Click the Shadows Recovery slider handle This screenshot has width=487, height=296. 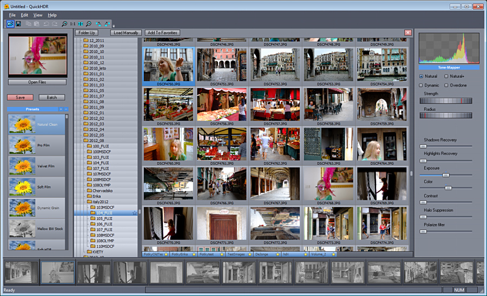tap(423, 146)
